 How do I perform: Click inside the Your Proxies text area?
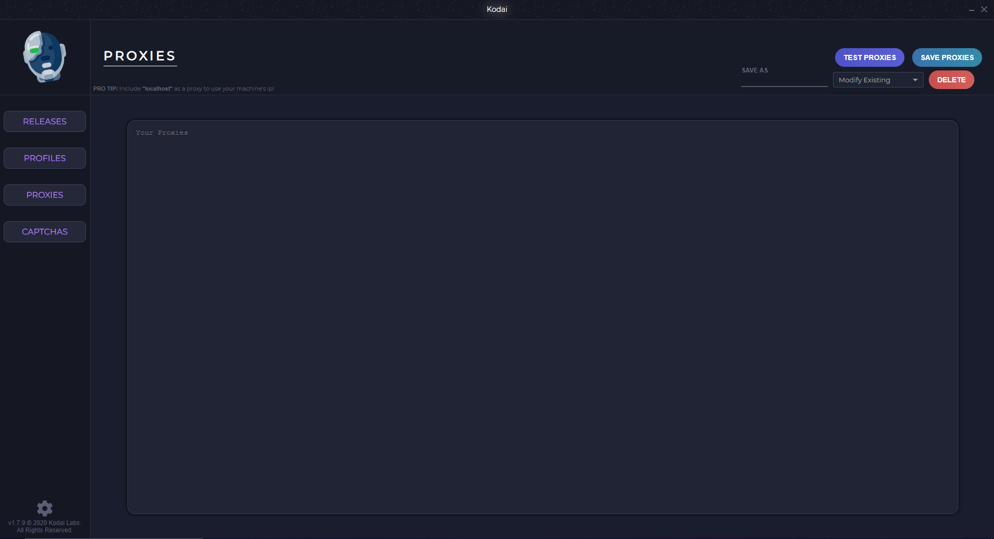pos(542,317)
